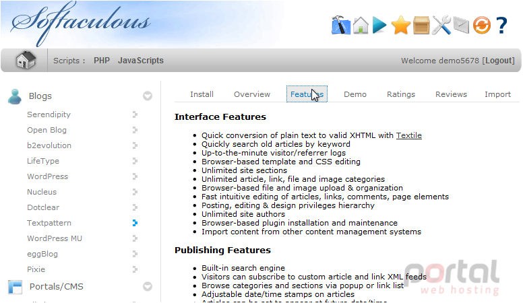Click the Softaculous logo
The height and width of the screenshot is (303, 523).
pos(80,24)
